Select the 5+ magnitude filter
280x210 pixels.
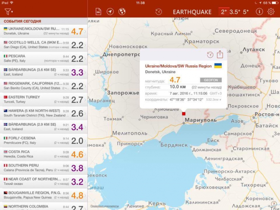[246, 12]
